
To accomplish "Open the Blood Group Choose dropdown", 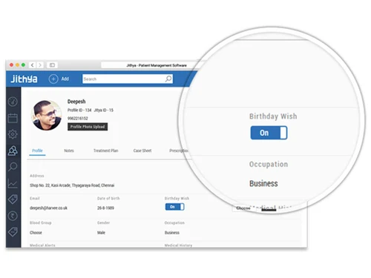I will 36,233.
